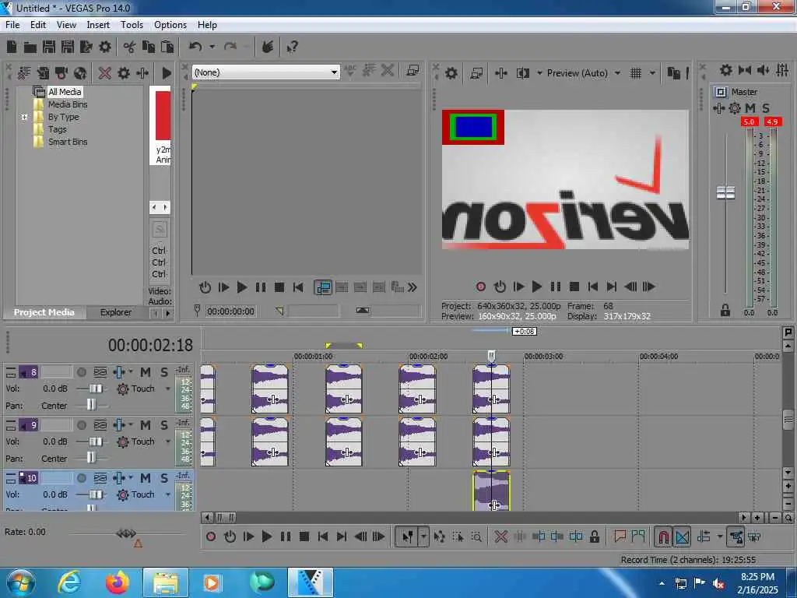Copy snapshot to clipboard icon in preview

coord(673,73)
